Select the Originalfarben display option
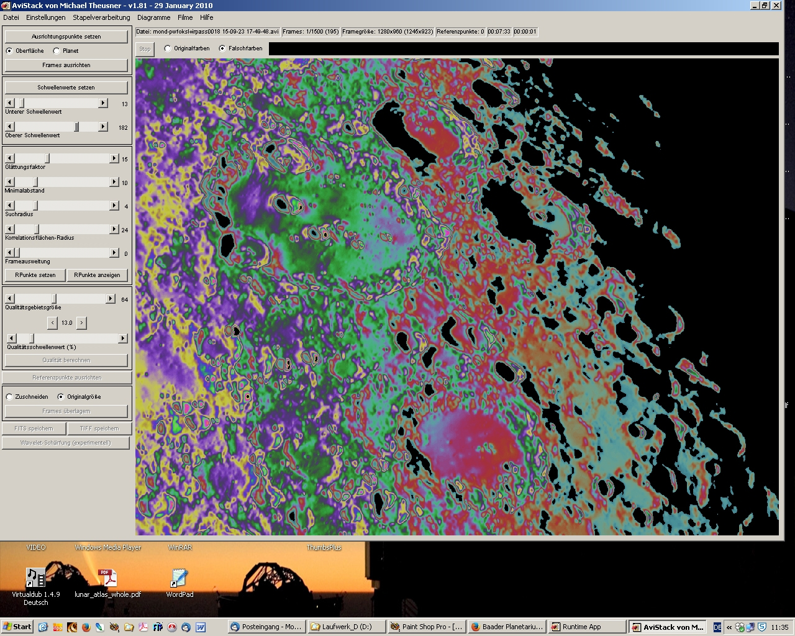Viewport: 795px width, 636px height. click(168, 48)
